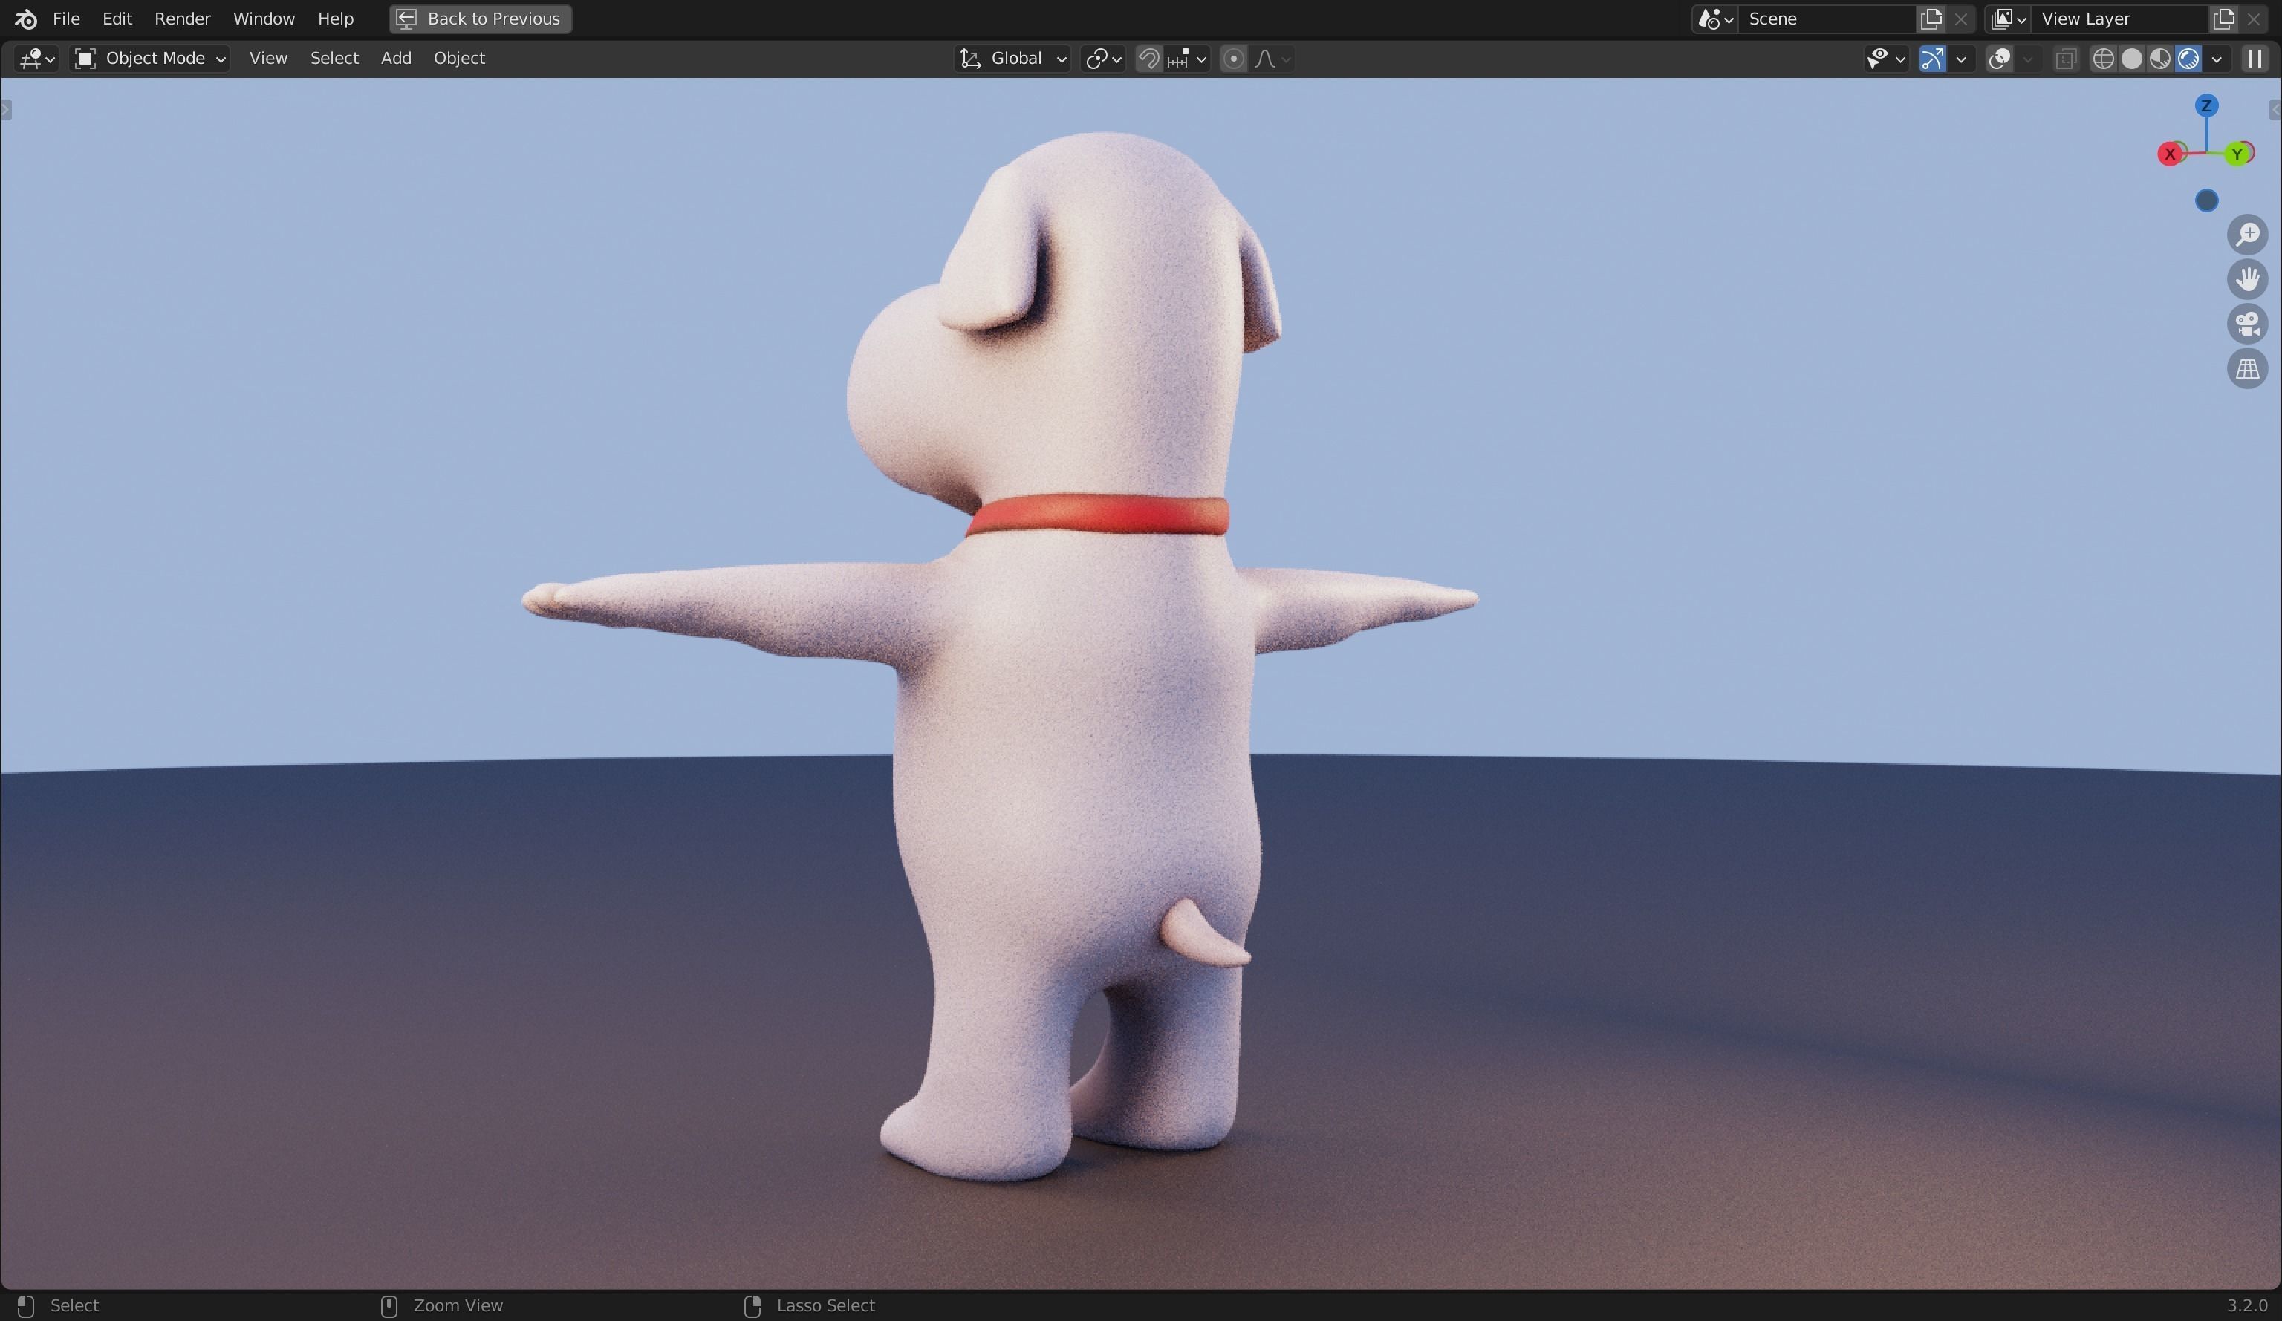Create a new scene copy
Screen dimensions: 2282x1321
click(1931, 19)
